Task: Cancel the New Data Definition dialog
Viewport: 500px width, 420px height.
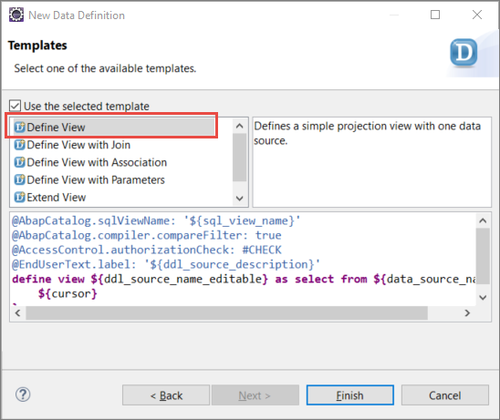Action: point(445,395)
